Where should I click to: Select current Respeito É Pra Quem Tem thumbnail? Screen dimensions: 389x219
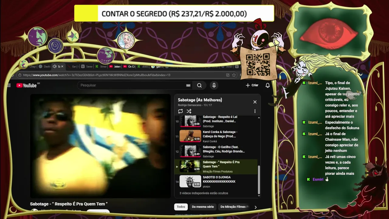(190, 166)
